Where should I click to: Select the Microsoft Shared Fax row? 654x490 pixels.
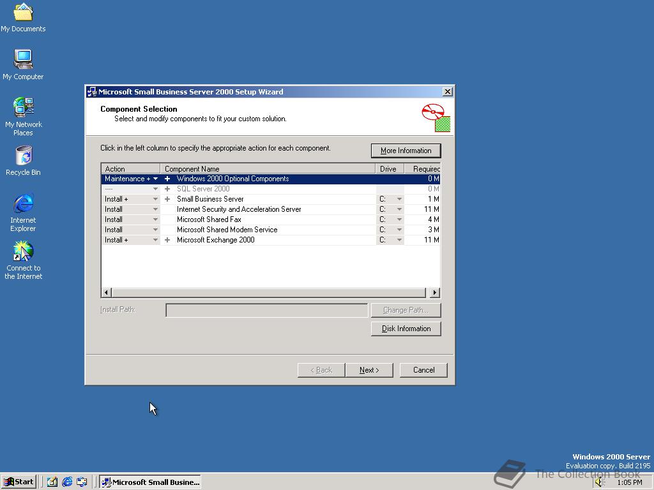[271, 219]
